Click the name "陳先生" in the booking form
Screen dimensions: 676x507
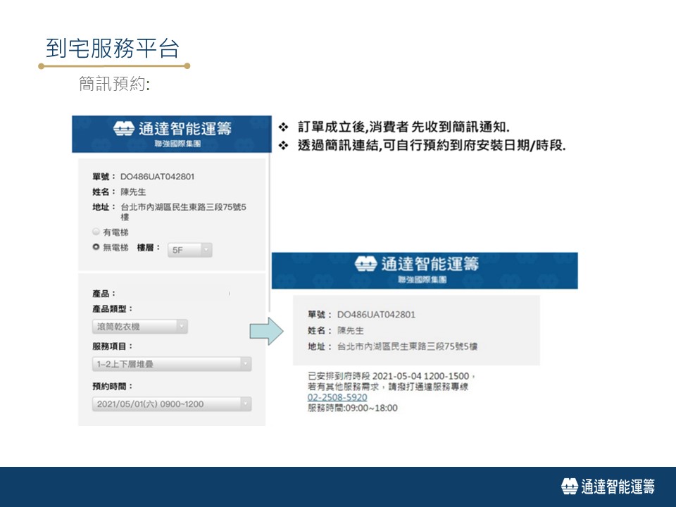[133, 192]
